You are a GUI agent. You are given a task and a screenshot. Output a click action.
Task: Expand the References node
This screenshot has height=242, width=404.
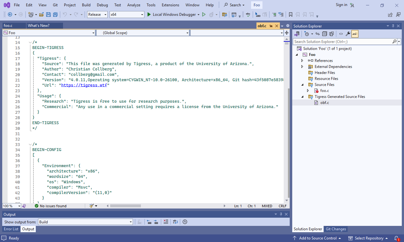(x=302, y=61)
